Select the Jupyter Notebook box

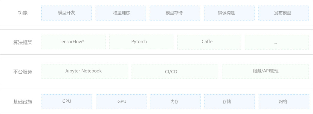pyautogui.click(x=85, y=71)
